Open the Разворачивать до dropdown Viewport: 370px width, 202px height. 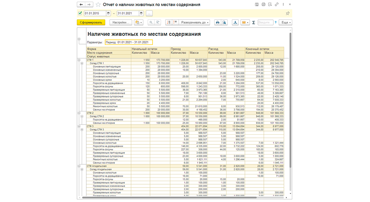(194, 22)
